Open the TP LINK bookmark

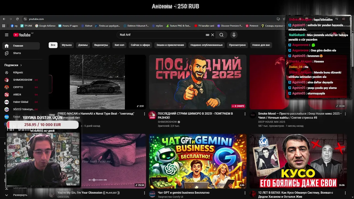pyautogui.click(x=26, y=26)
